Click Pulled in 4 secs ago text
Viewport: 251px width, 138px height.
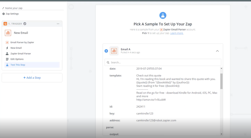[x=130, y=52]
